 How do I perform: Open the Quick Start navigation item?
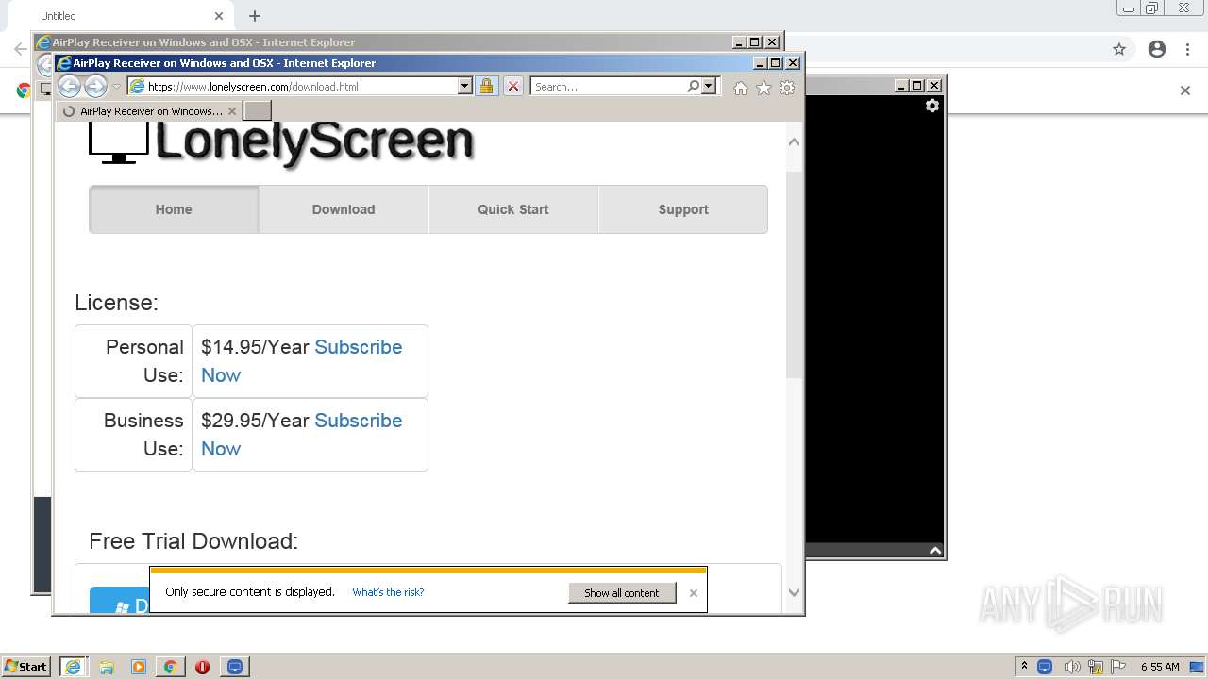tap(513, 209)
